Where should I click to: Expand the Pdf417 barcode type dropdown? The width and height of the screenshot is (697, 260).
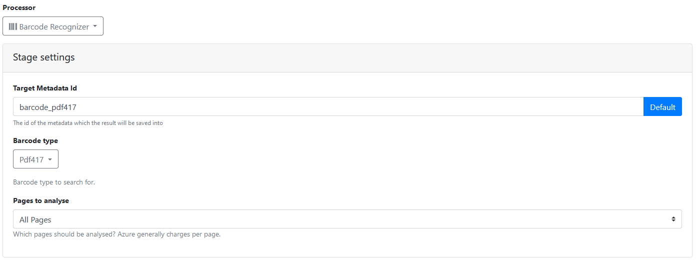[x=35, y=159]
